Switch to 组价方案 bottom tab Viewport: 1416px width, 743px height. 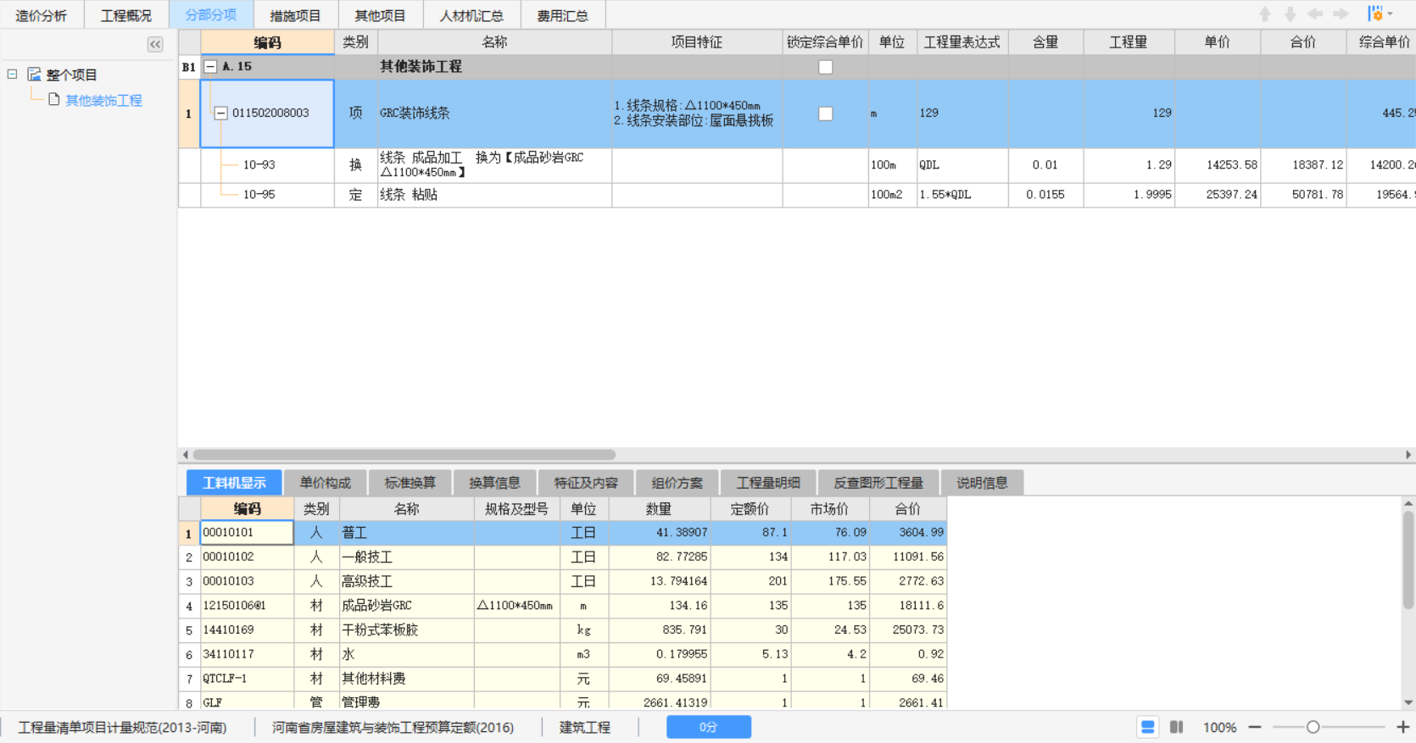(677, 483)
